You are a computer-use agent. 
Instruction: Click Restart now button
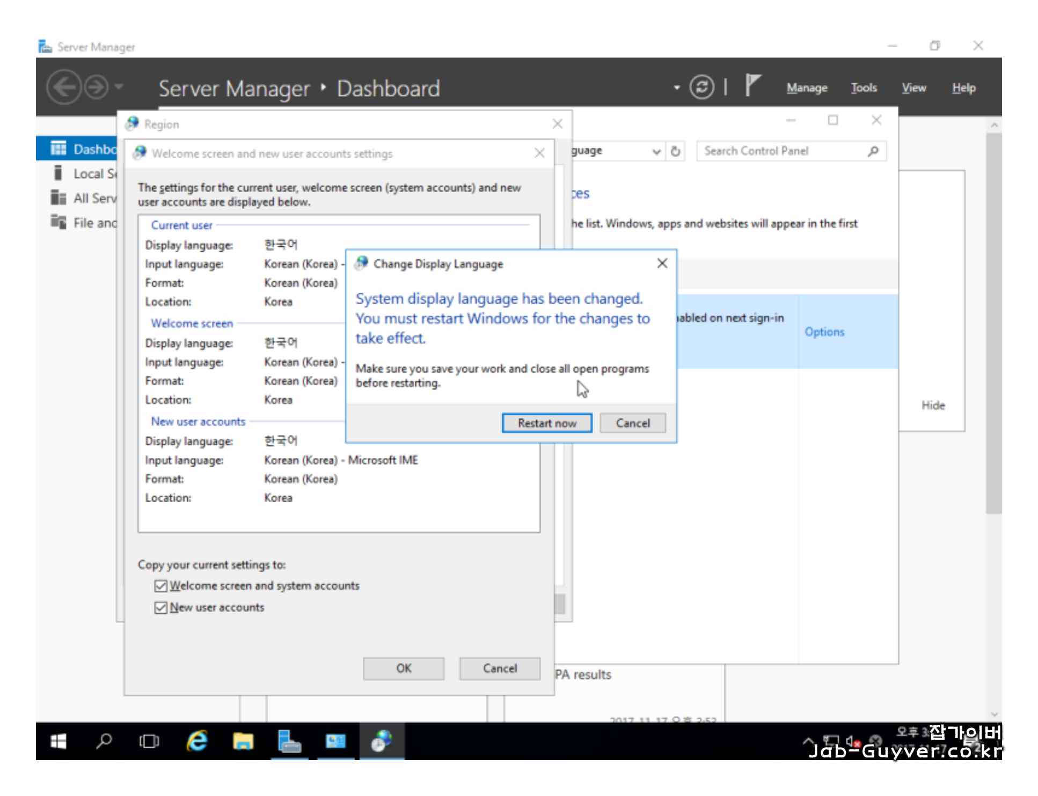pyautogui.click(x=546, y=423)
